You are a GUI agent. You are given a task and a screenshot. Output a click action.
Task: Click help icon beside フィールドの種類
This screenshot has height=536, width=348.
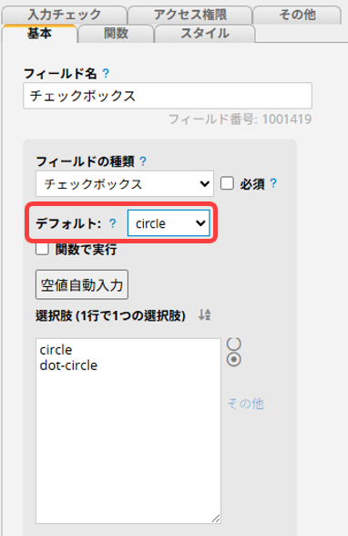click(x=143, y=161)
